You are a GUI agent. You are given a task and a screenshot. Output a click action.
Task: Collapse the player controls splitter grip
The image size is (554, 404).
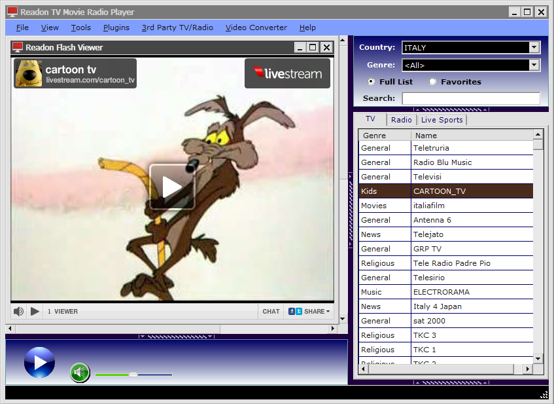click(177, 337)
